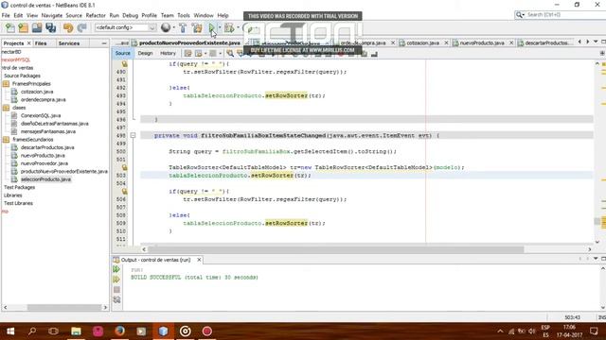
Task: Run the project with green play icon
Action: 212,27
